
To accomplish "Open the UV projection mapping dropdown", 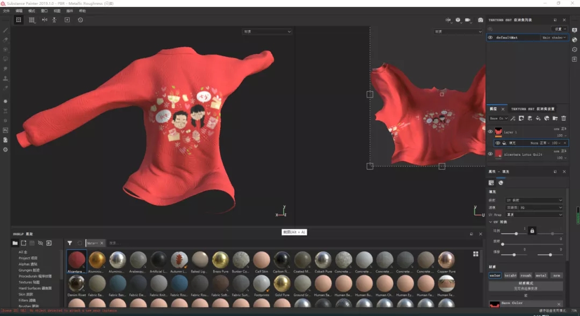I will tap(534, 200).
